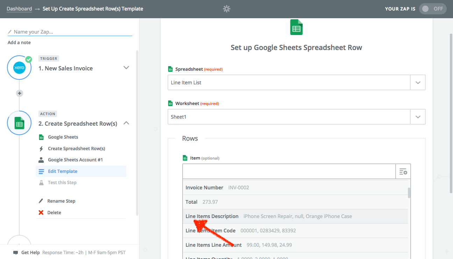Viewport: 453px width, 259px height.
Task: Click the left sidebar scrollbar
Action: pos(137,133)
